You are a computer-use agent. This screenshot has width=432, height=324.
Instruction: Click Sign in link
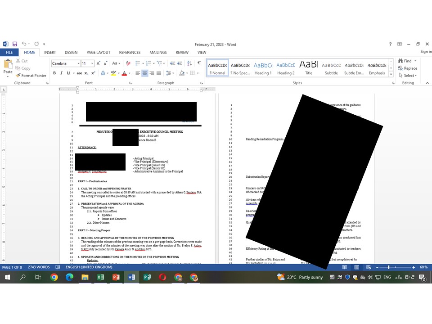(426, 51)
